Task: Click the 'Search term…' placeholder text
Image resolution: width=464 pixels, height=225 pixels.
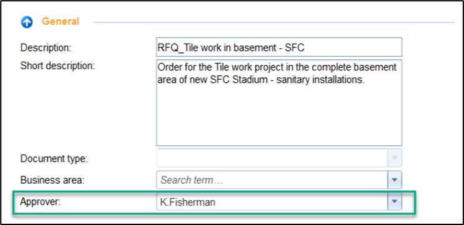Action: [x=192, y=180]
